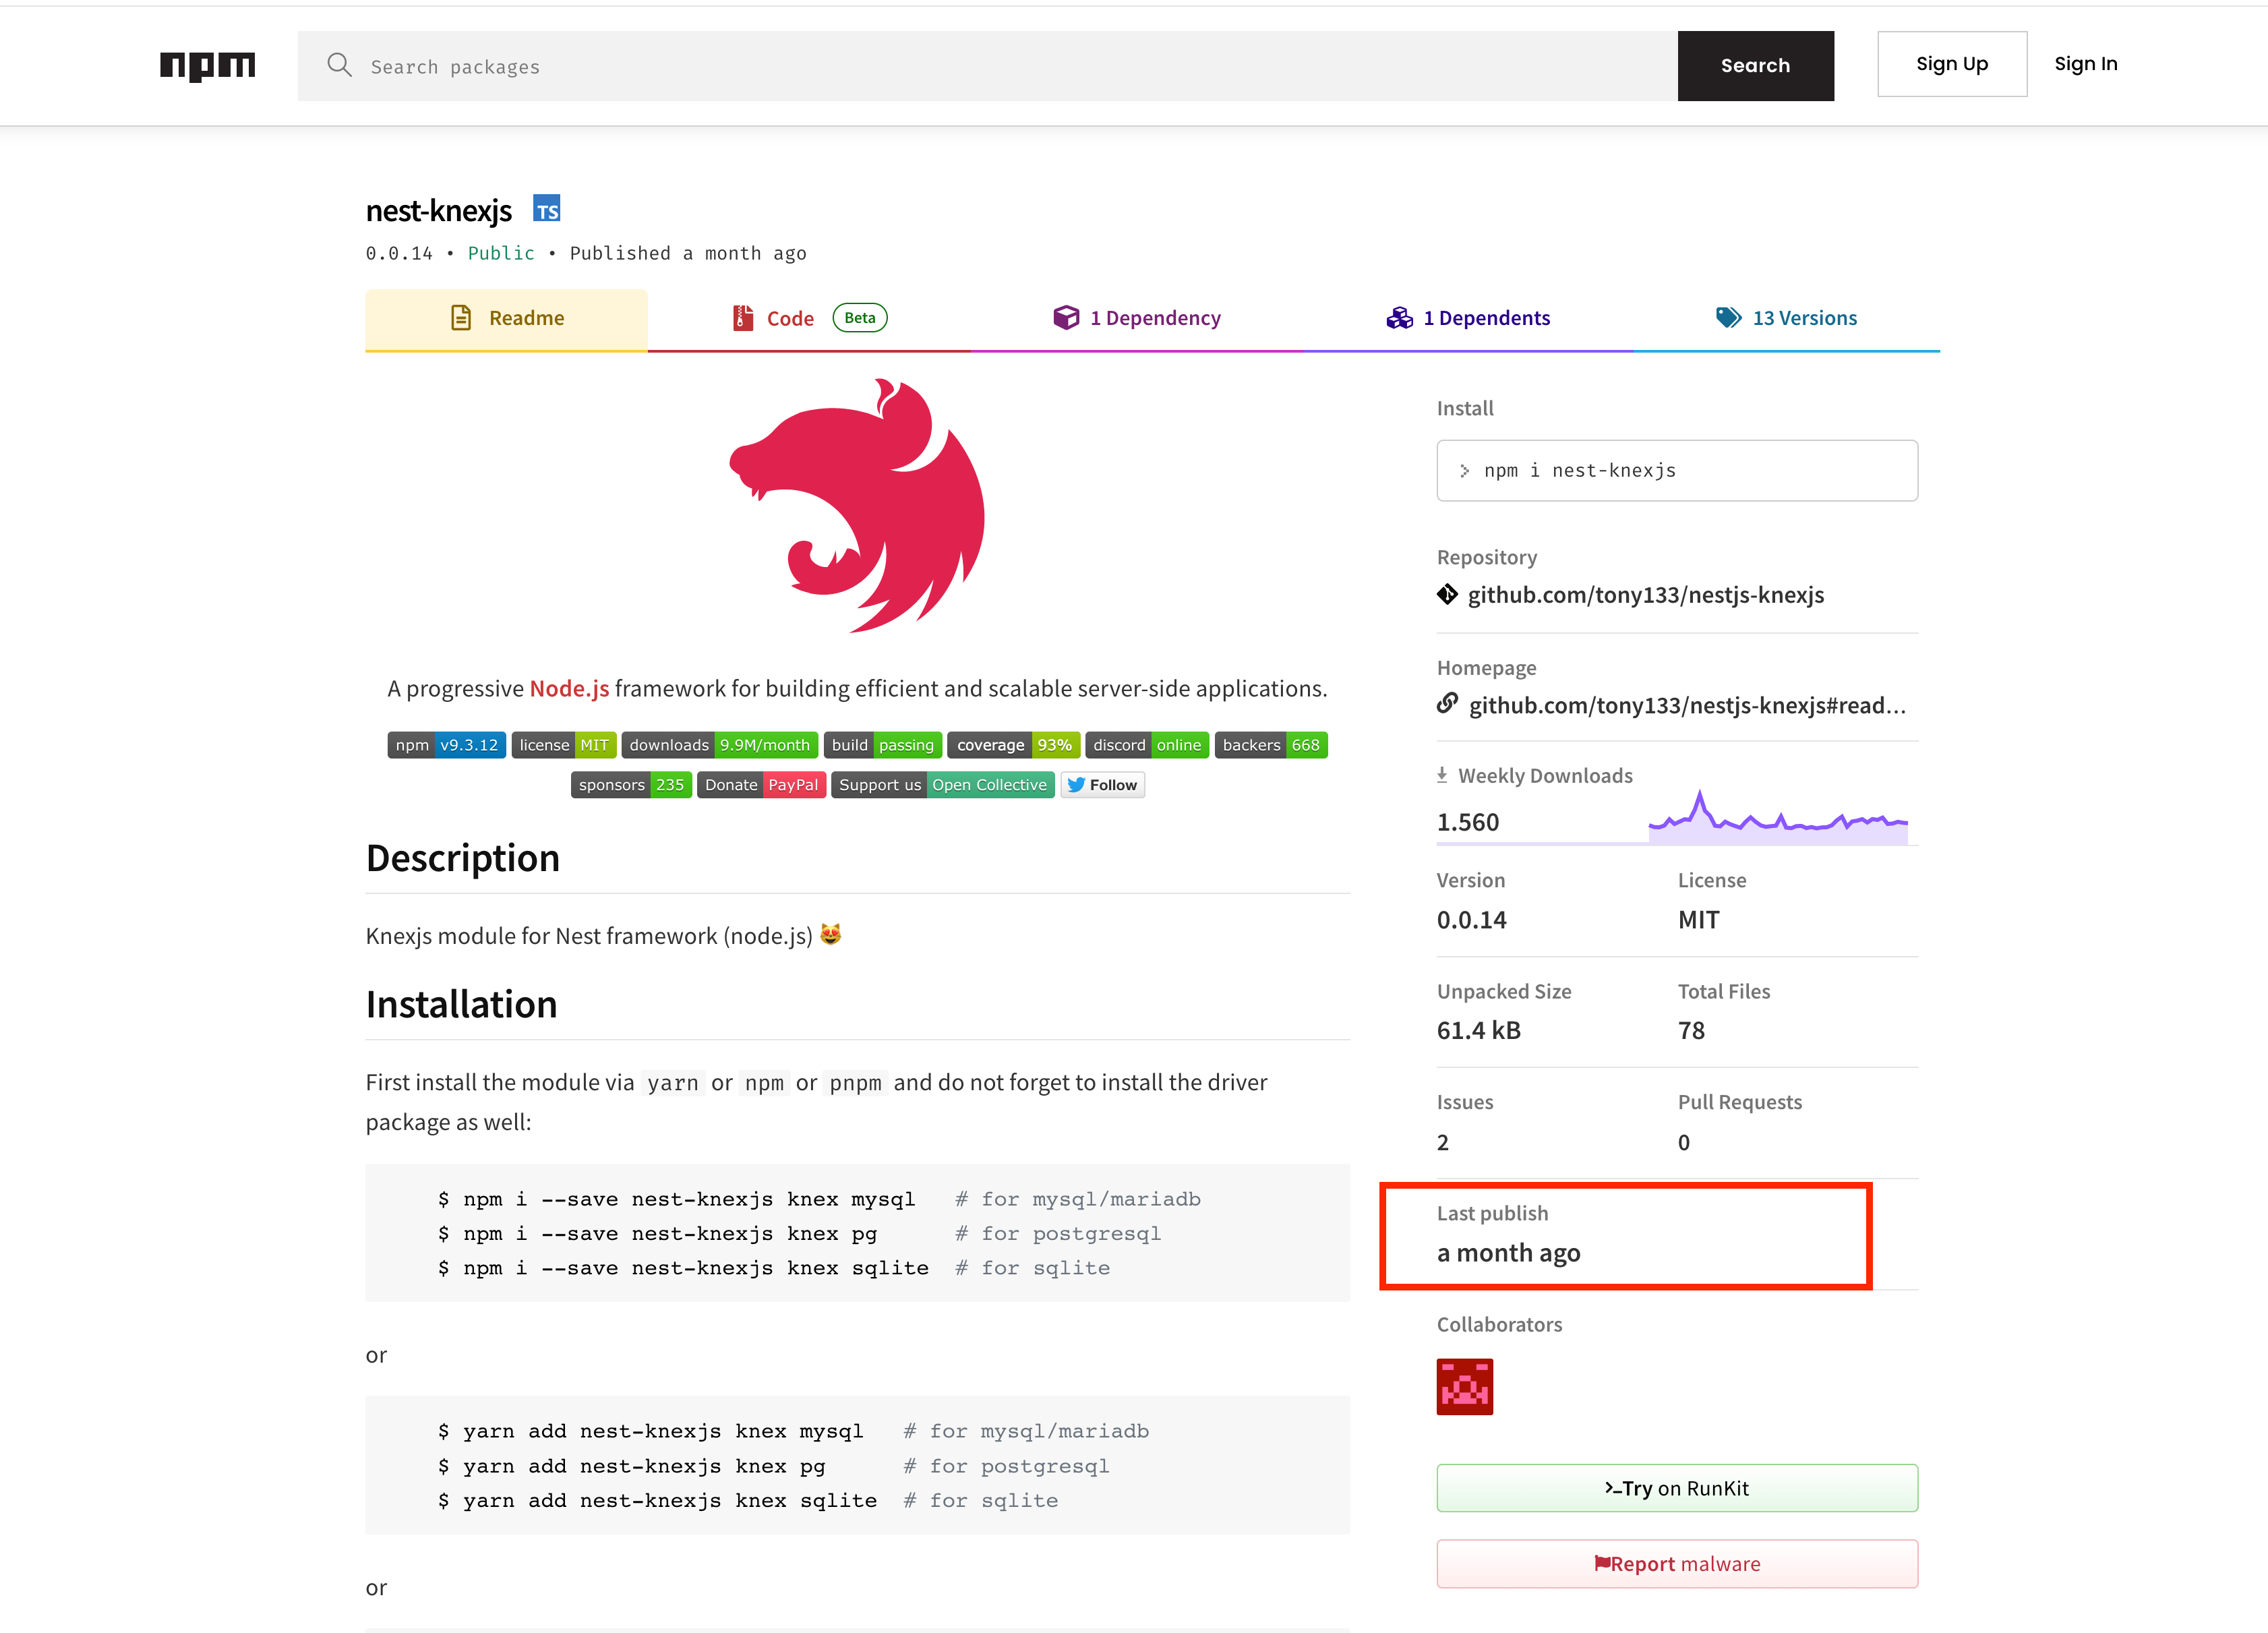Click the collaborator avatar thumbnail
This screenshot has height=1633, width=2268.
click(1464, 1387)
